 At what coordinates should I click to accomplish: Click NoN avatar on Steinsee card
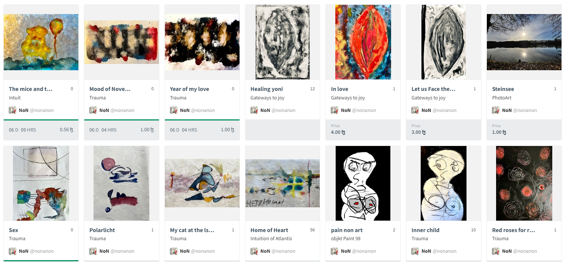[496, 110]
